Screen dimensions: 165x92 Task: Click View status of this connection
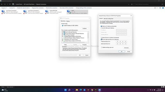coord(67,8)
